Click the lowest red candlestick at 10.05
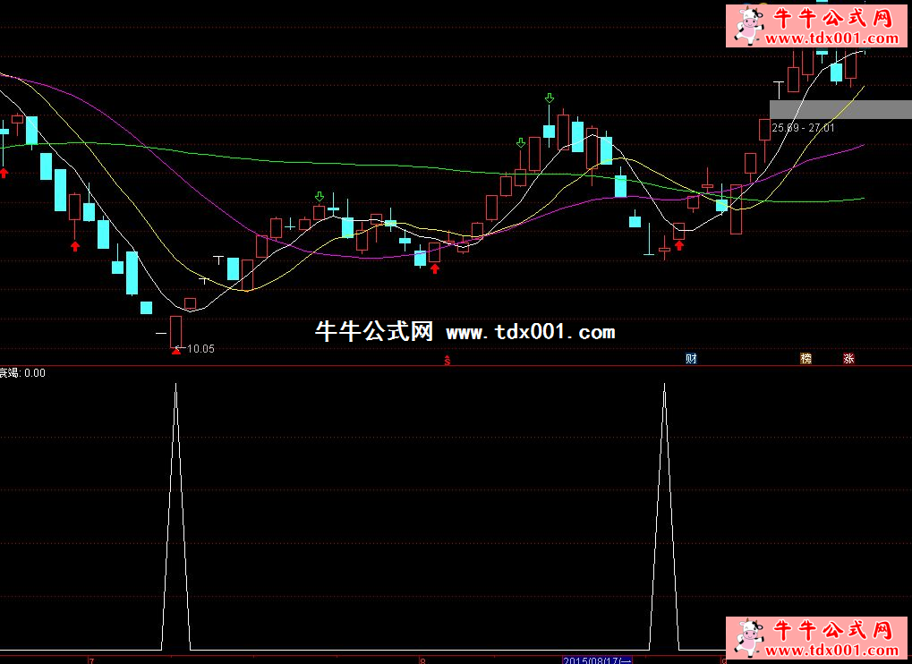Screen dimensions: 912x664 tap(175, 332)
